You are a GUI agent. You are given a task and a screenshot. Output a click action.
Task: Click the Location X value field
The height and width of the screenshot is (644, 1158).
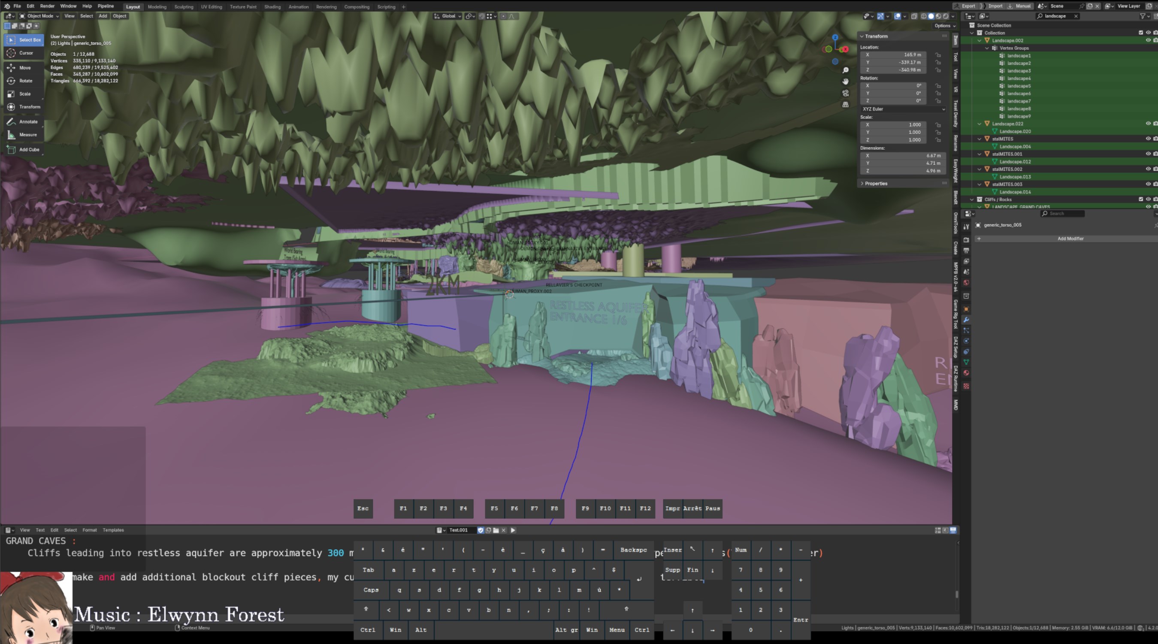tap(893, 55)
